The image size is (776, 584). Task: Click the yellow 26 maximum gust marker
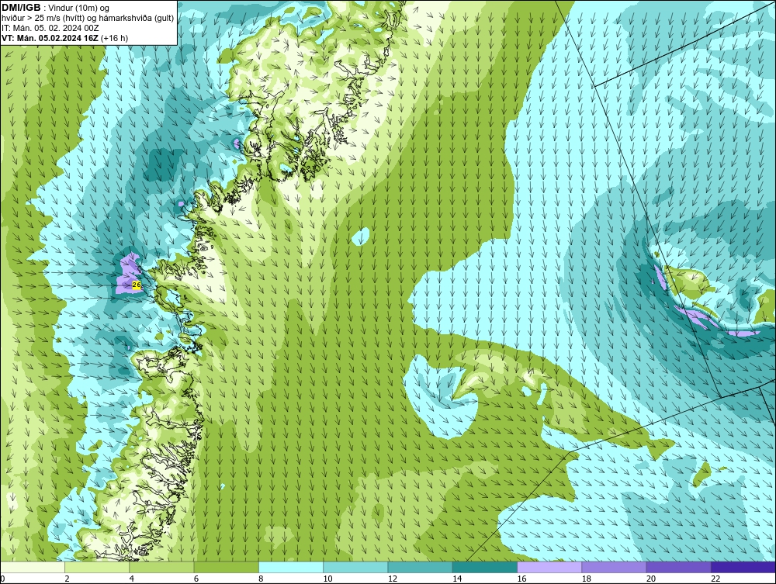[x=137, y=285]
